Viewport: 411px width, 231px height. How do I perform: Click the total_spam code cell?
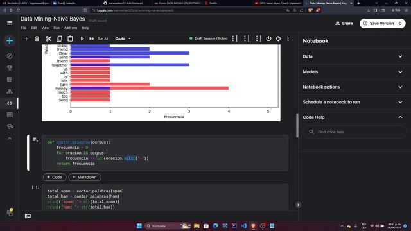(x=165, y=197)
